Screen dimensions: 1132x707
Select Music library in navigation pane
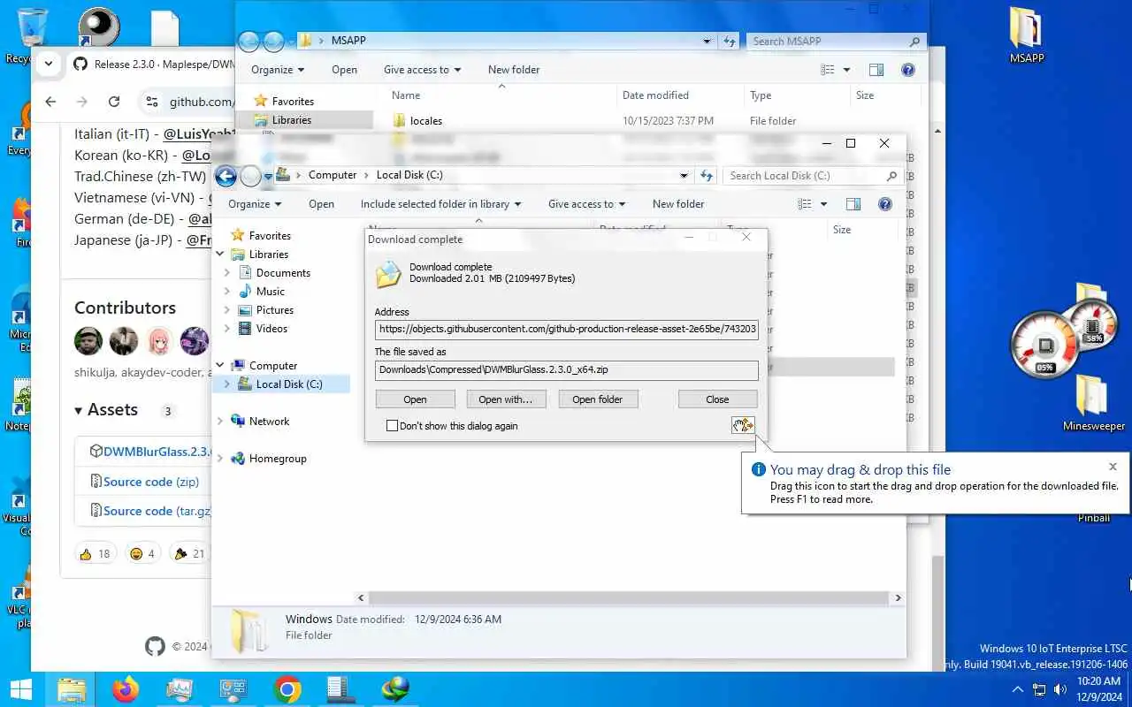pos(271,292)
